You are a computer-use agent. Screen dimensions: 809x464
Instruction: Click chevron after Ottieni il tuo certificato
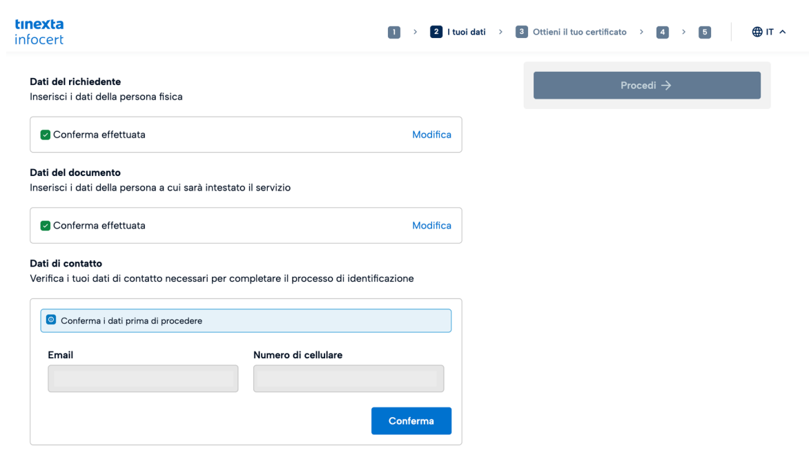641,32
